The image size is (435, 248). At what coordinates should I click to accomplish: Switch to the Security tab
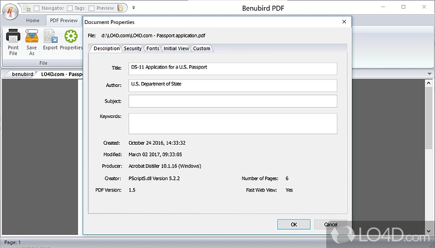tap(133, 48)
